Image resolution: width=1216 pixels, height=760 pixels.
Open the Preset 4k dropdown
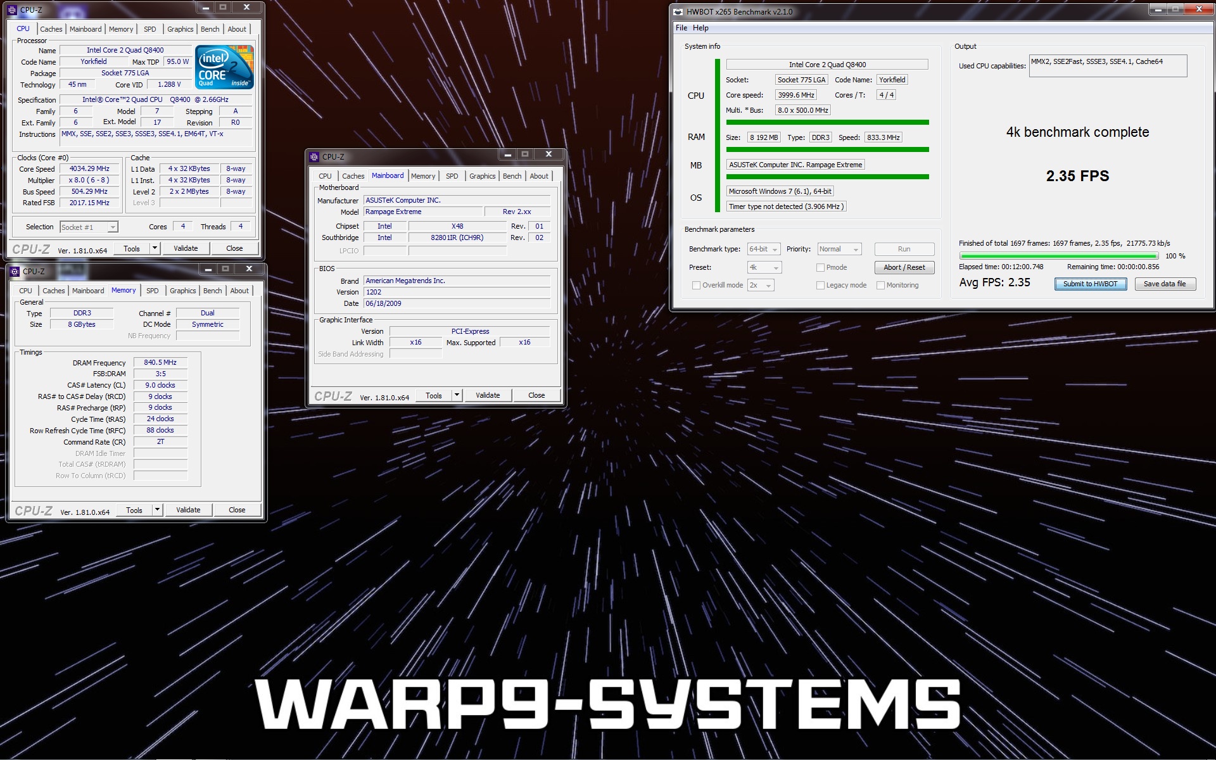764,267
